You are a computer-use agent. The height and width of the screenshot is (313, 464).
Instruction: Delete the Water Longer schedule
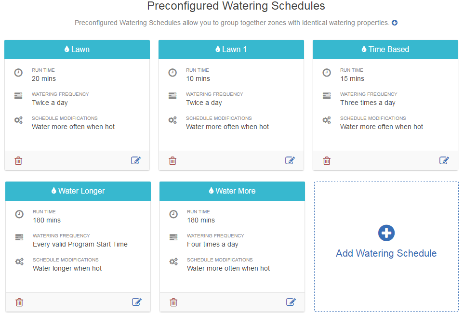coord(19,302)
